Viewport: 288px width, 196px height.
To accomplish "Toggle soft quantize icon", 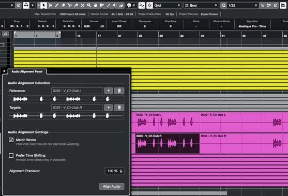I will [x=262, y=6].
